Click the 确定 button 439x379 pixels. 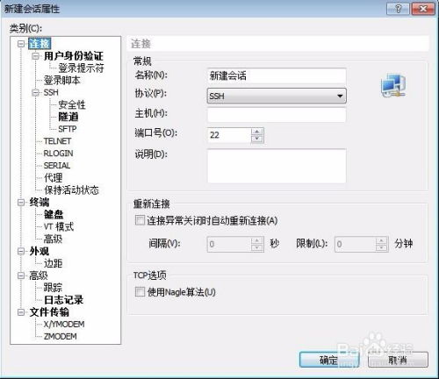tap(329, 360)
